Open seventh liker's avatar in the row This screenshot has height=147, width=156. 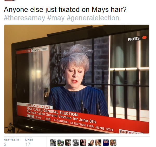[x=98, y=143]
